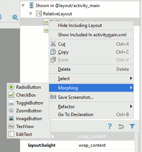The height and width of the screenshot is (152, 142).
Task: Choose Delete from the context menu
Action: [x=91, y=69]
